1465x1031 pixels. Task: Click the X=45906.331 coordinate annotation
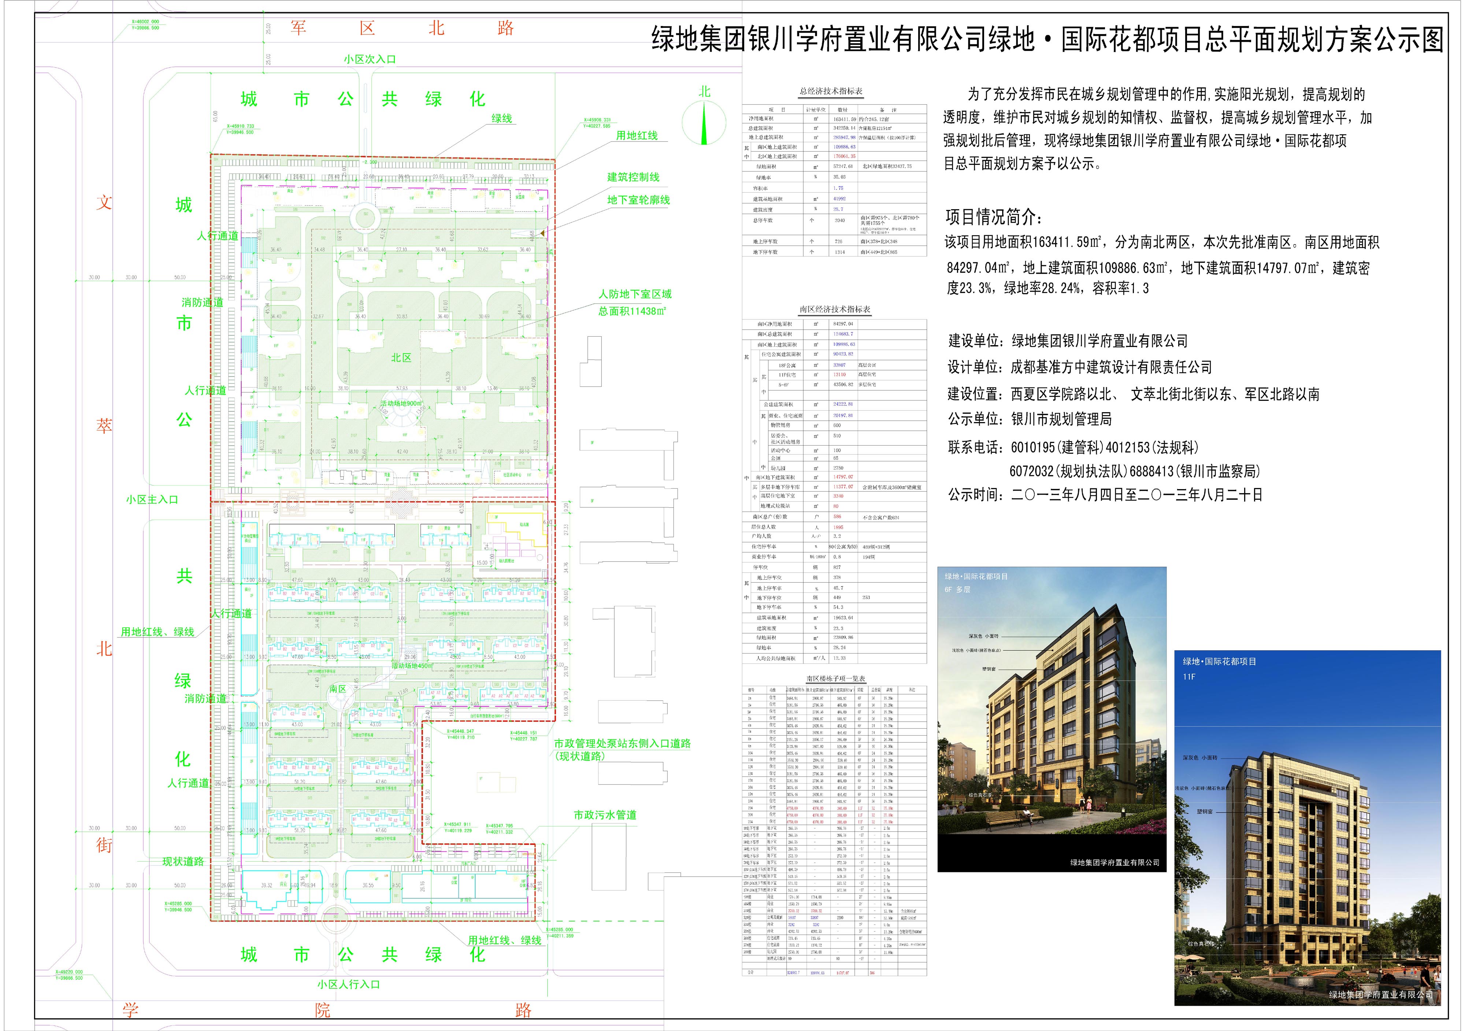coord(597,123)
